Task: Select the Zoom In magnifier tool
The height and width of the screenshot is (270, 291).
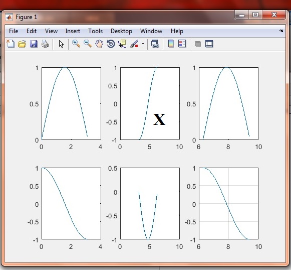Action: [x=76, y=44]
